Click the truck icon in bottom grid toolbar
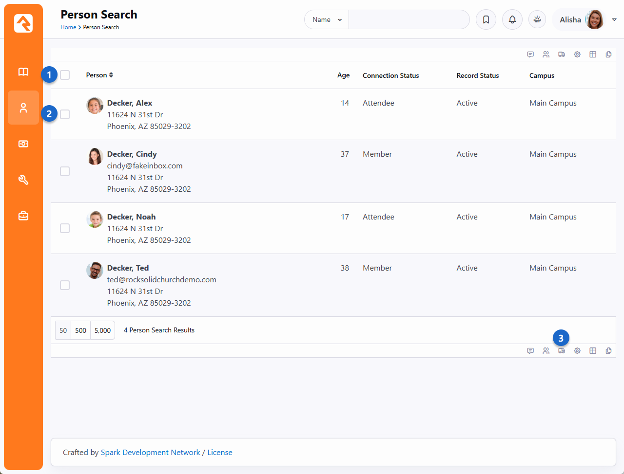Image resolution: width=624 pixels, height=474 pixels. point(562,351)
